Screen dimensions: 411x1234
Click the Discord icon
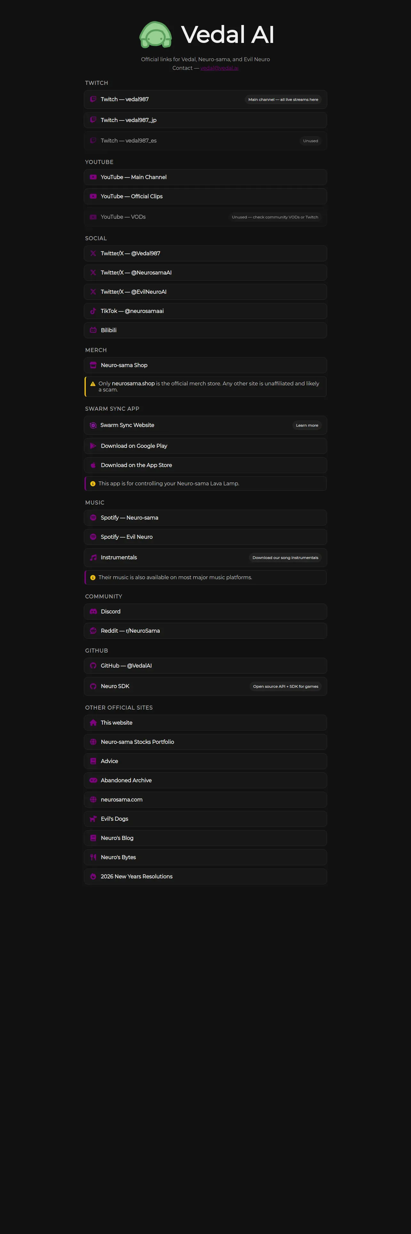[93, 612]
